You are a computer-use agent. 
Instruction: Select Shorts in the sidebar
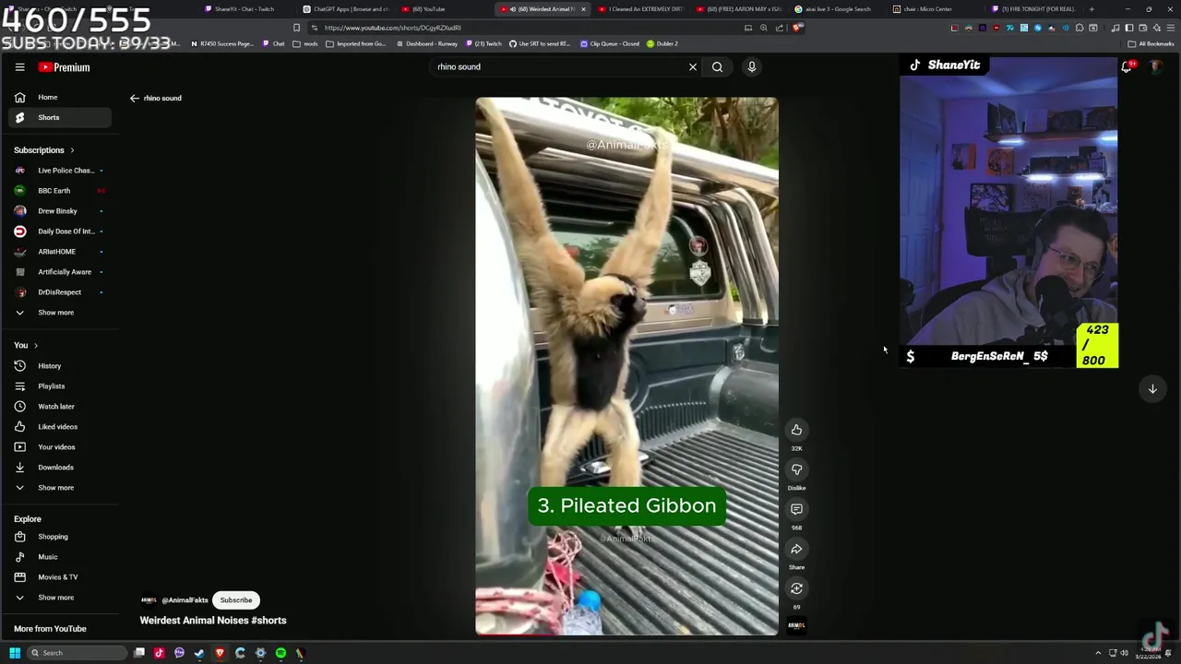tap(60, 117)
